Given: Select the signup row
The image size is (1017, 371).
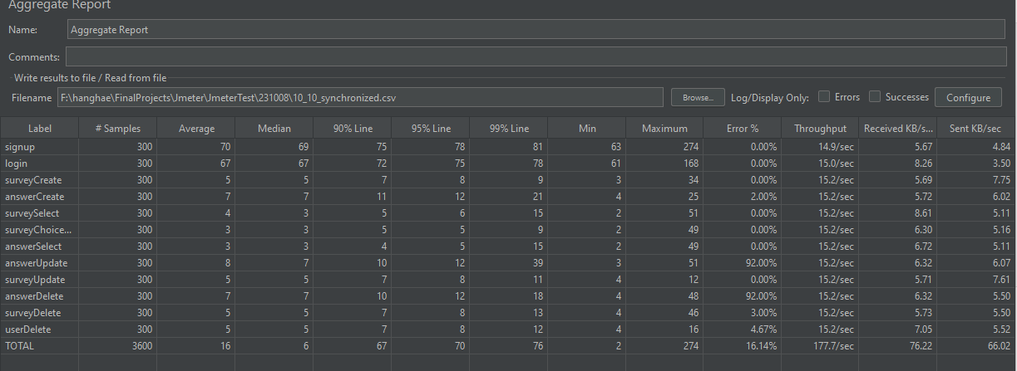Looking at the screenshot, I should pyautogui.click(x=508, y=147).
